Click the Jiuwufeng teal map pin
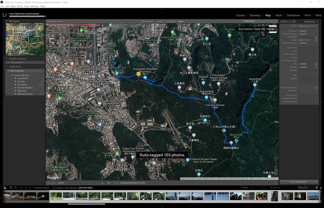Image resolution: width=324 pixels, height=208 pixels. 255,85
